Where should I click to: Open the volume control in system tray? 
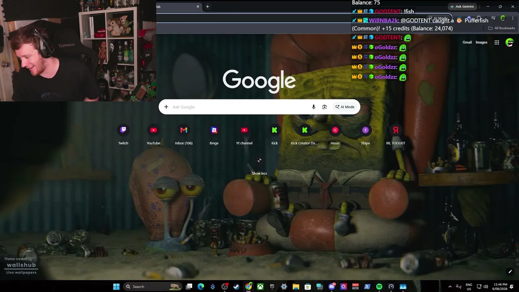pos(486,287)
